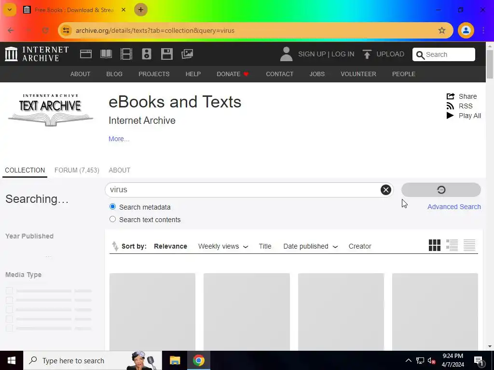
Task: Open the ABOUT collection tab
Action: click(120, 170)
